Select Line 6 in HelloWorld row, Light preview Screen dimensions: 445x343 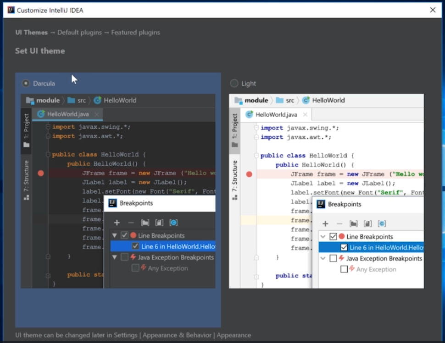[x=371, y=247]
